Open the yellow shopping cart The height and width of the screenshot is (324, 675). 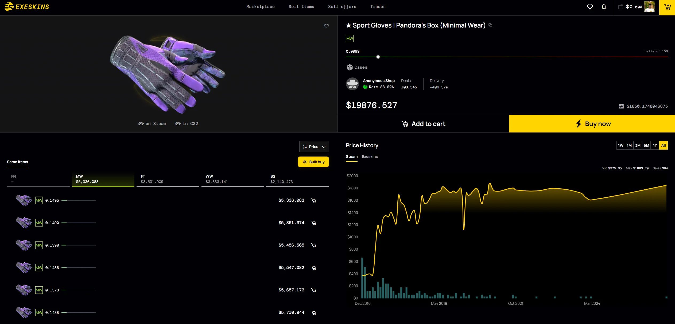667,7
